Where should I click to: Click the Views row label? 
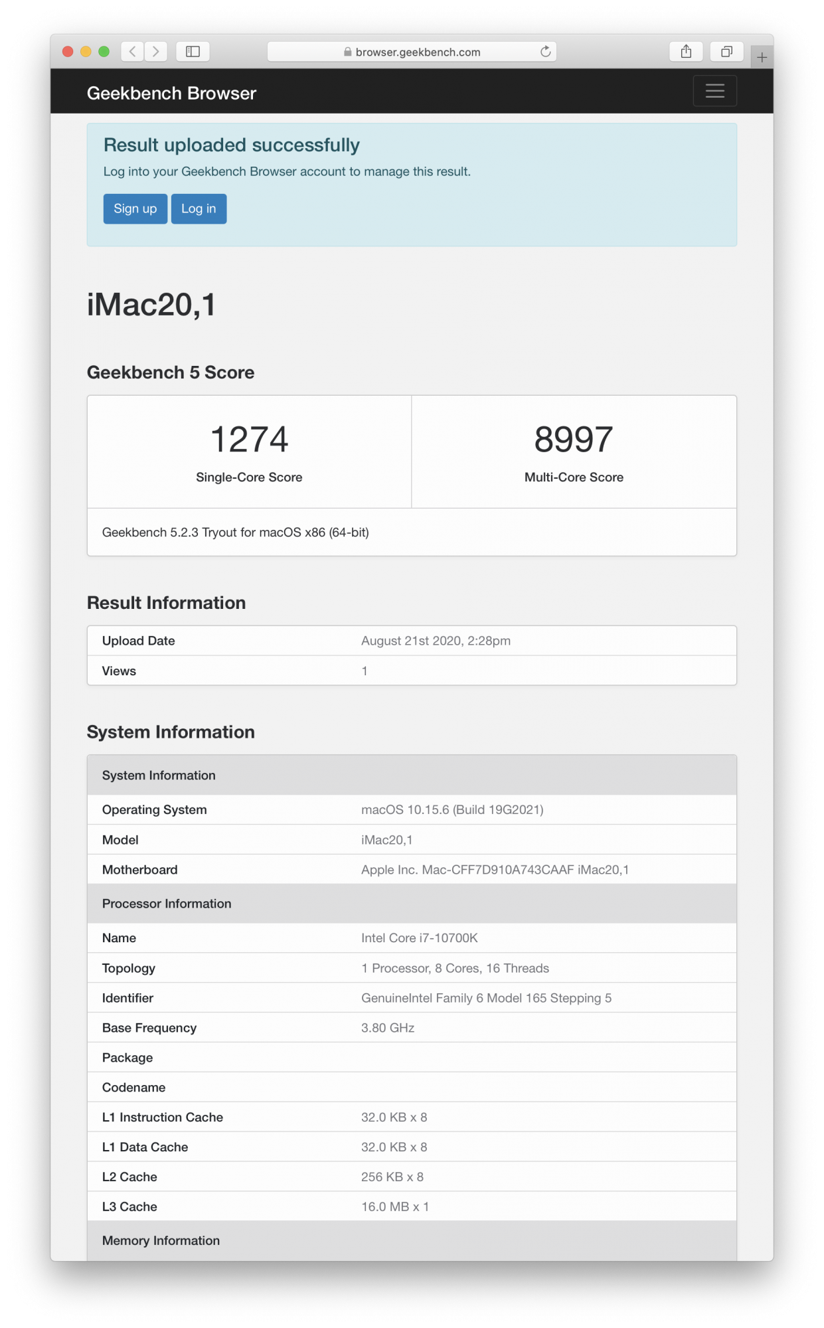(119, 671)
